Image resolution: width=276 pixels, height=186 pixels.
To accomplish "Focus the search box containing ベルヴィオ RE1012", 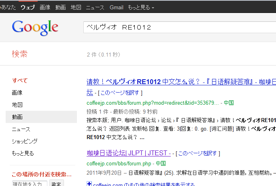I will tap(180, 27).
